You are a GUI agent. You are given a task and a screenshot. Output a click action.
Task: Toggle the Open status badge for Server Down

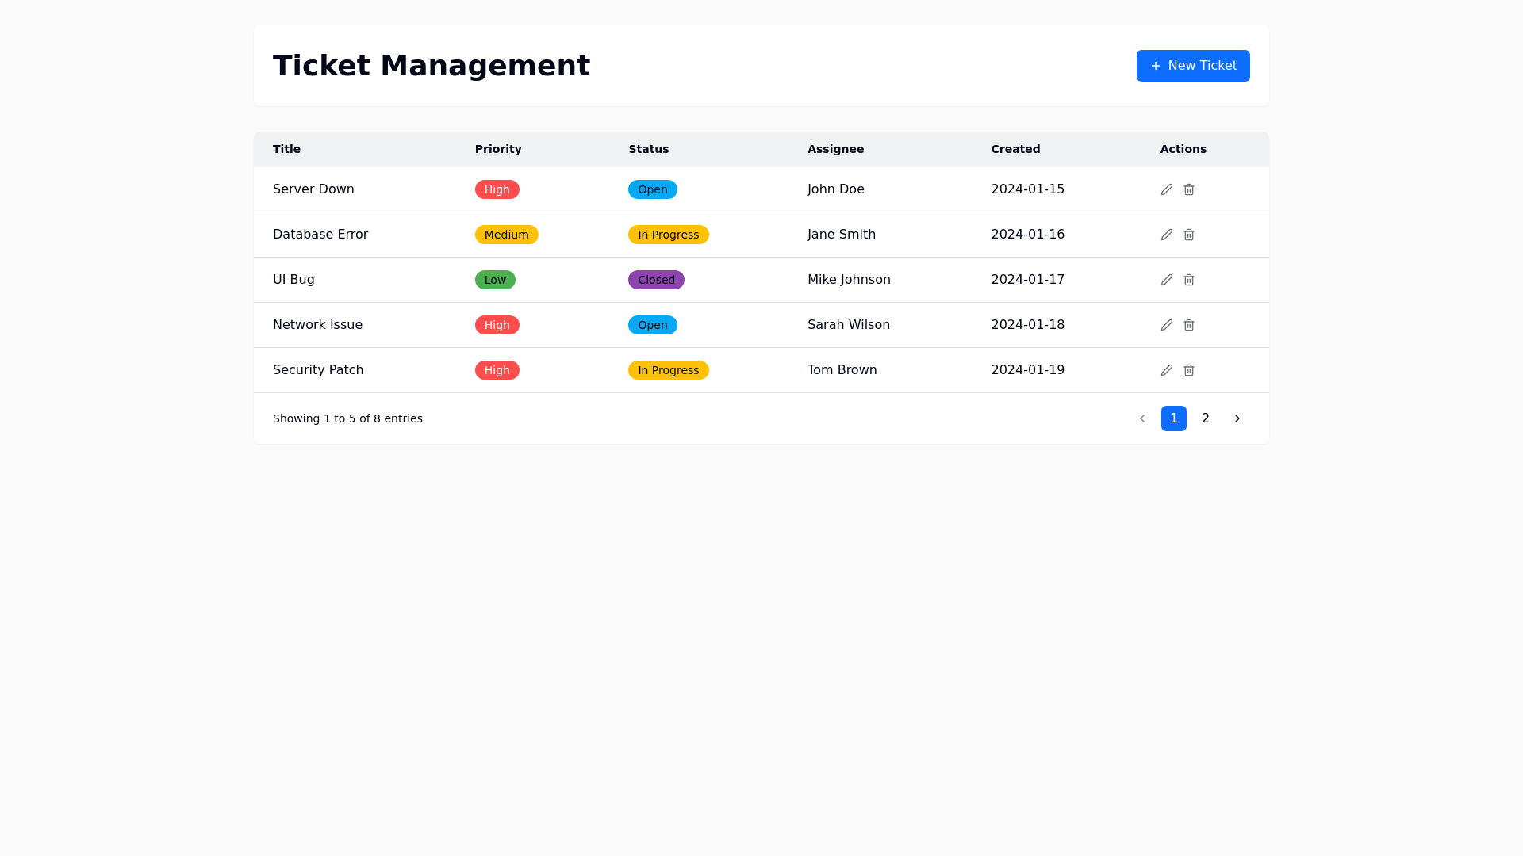[652, 189]
